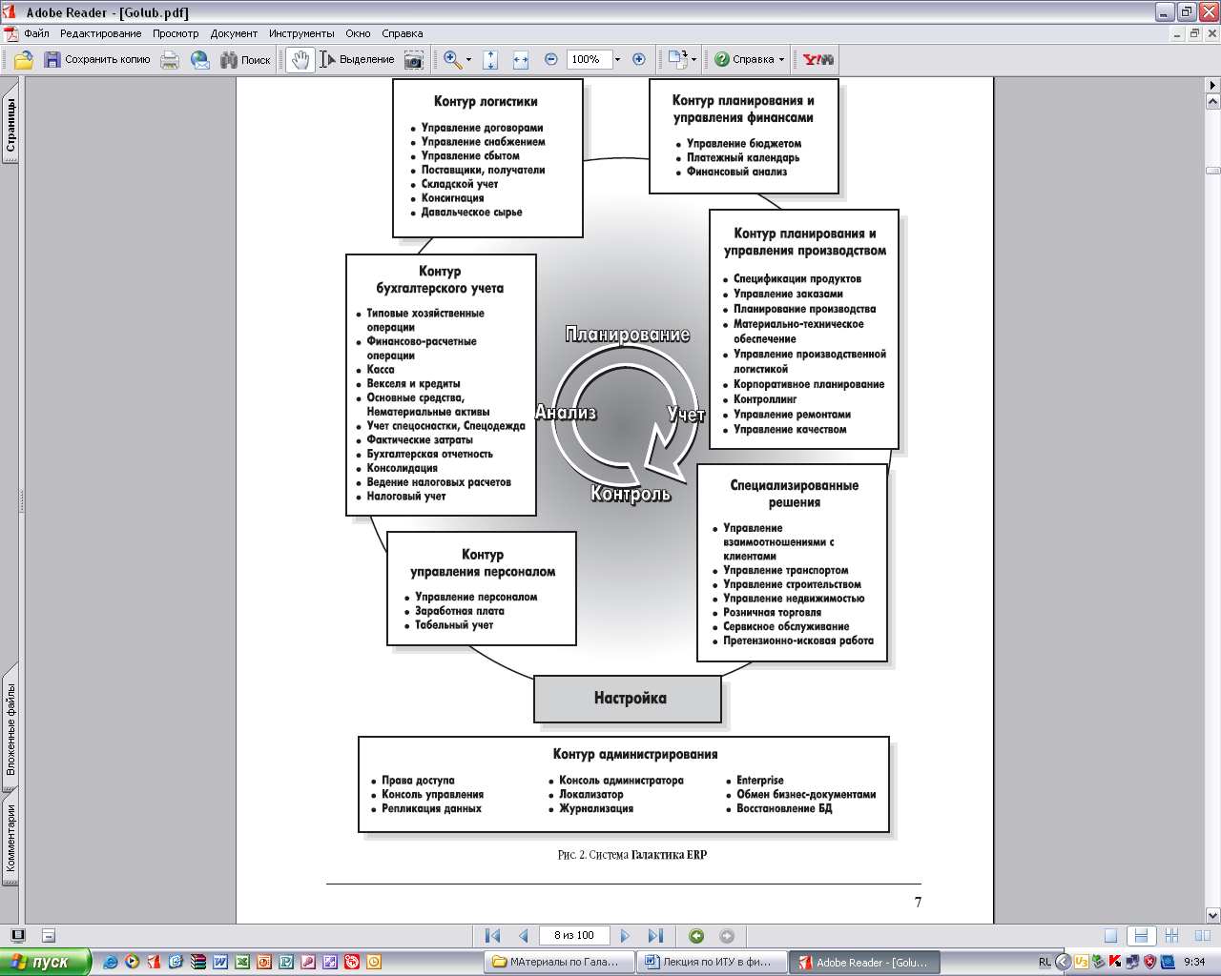This screenshot has width=1221, height=976.
Task: Go to first page
Action: pyautogui.click(x=492, y=936)
